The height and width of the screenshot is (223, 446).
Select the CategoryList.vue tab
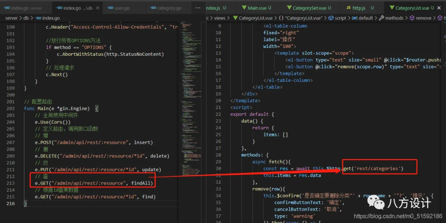pos(413,8)
